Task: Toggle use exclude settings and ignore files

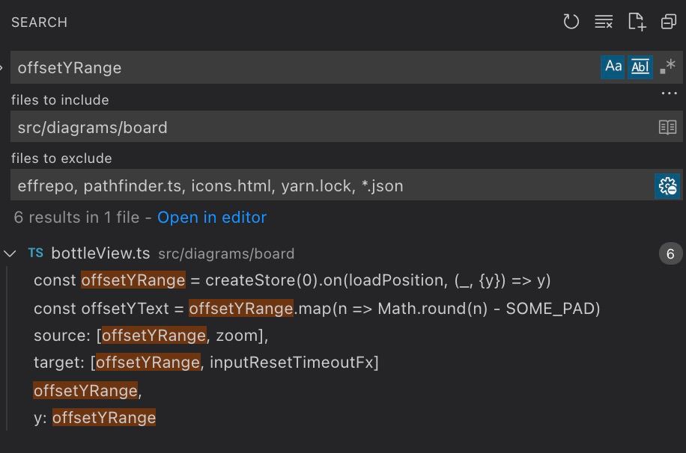Action: tap(667, 185)
